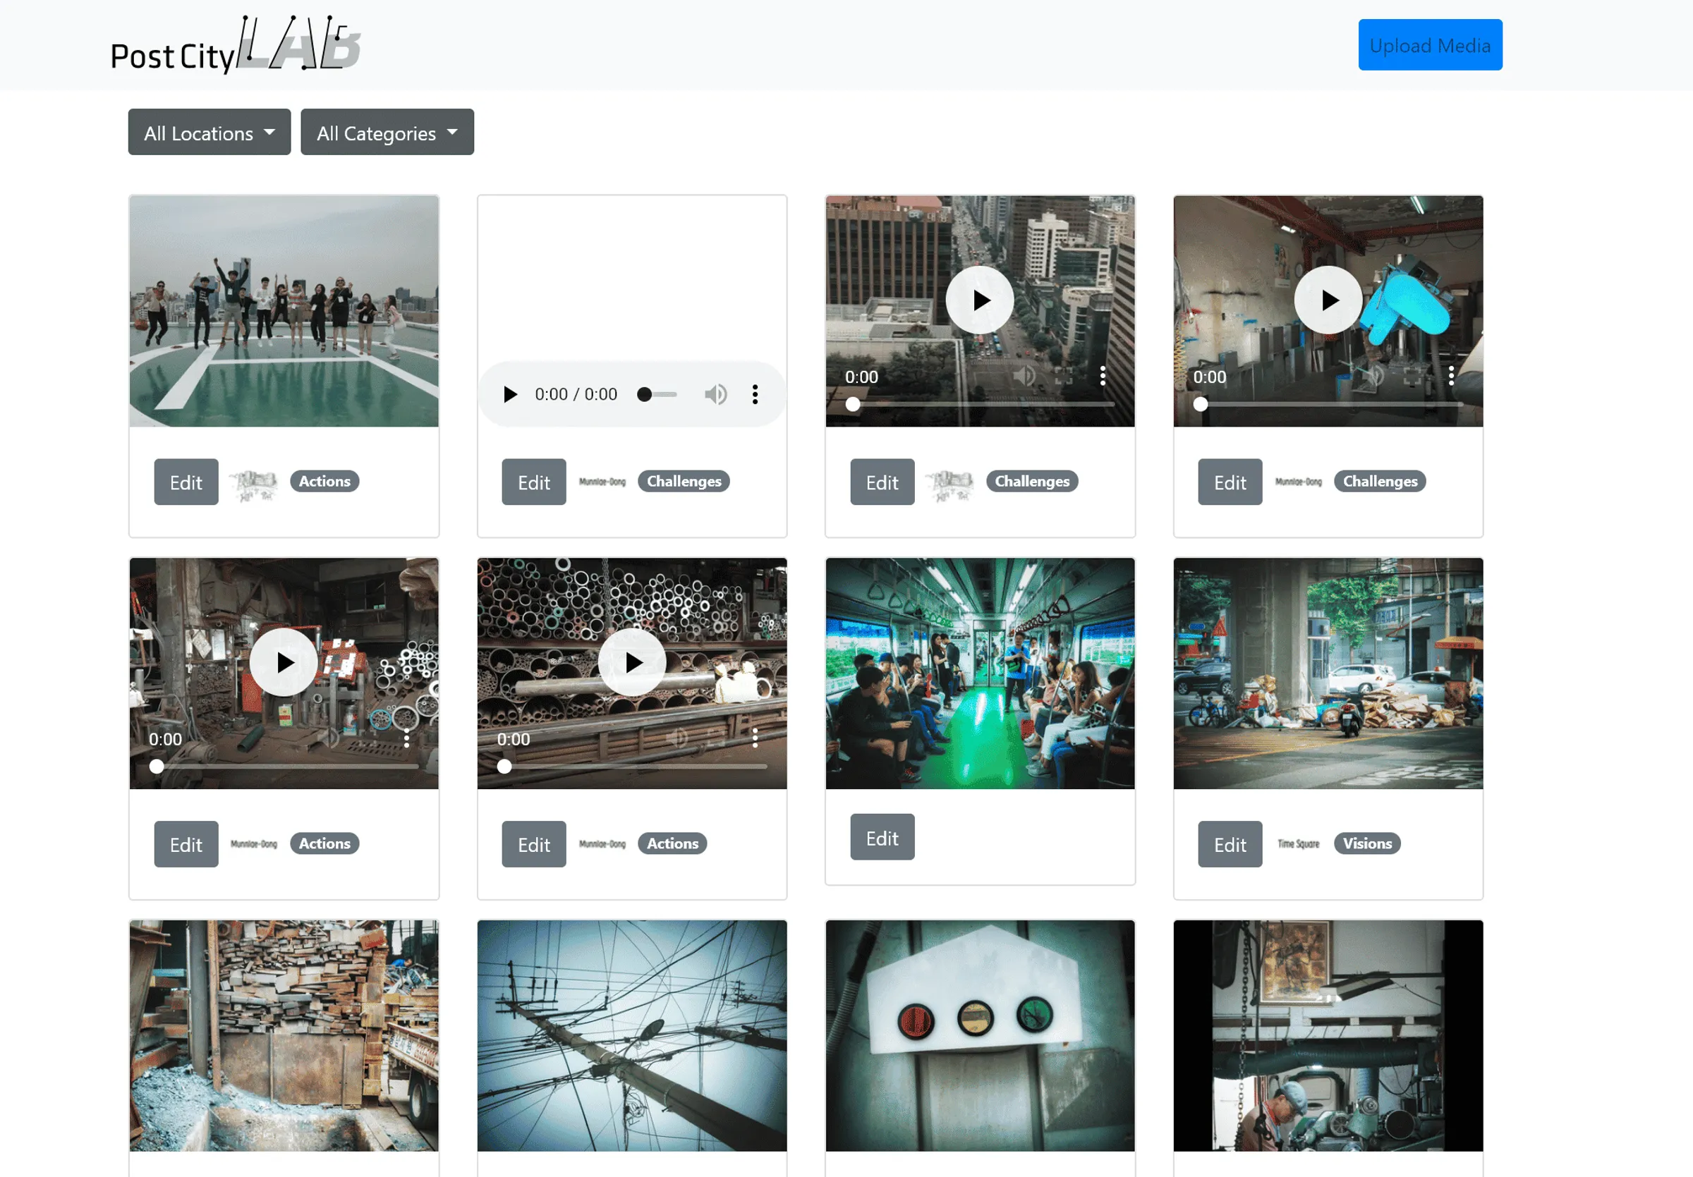The image size is (1693, 1177).
Task: Play the stacked metal pipes video
Action: [x=632, y=661]
